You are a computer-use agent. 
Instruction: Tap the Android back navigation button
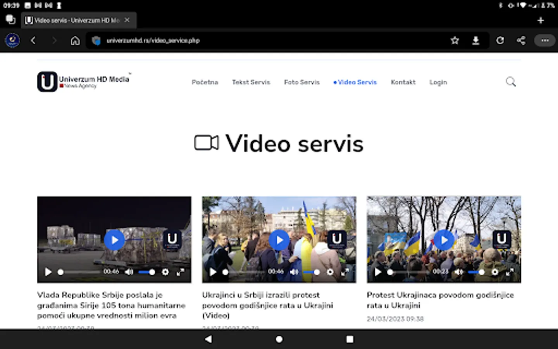point(208,339)
